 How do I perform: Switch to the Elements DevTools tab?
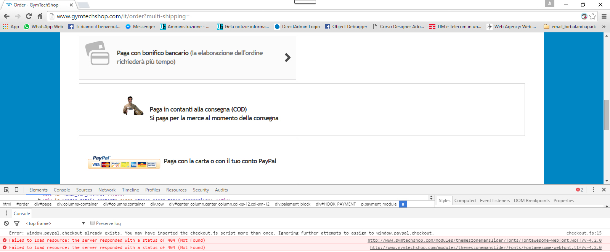(39, 190)
